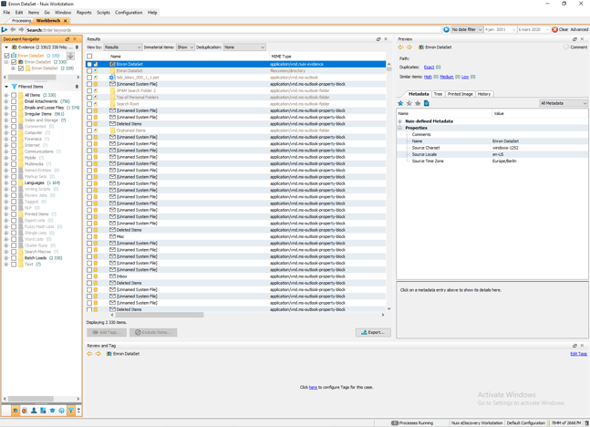Click into the Search keywords field
The width and height of the screenshot is (590, 427).
tap(234, 30)
